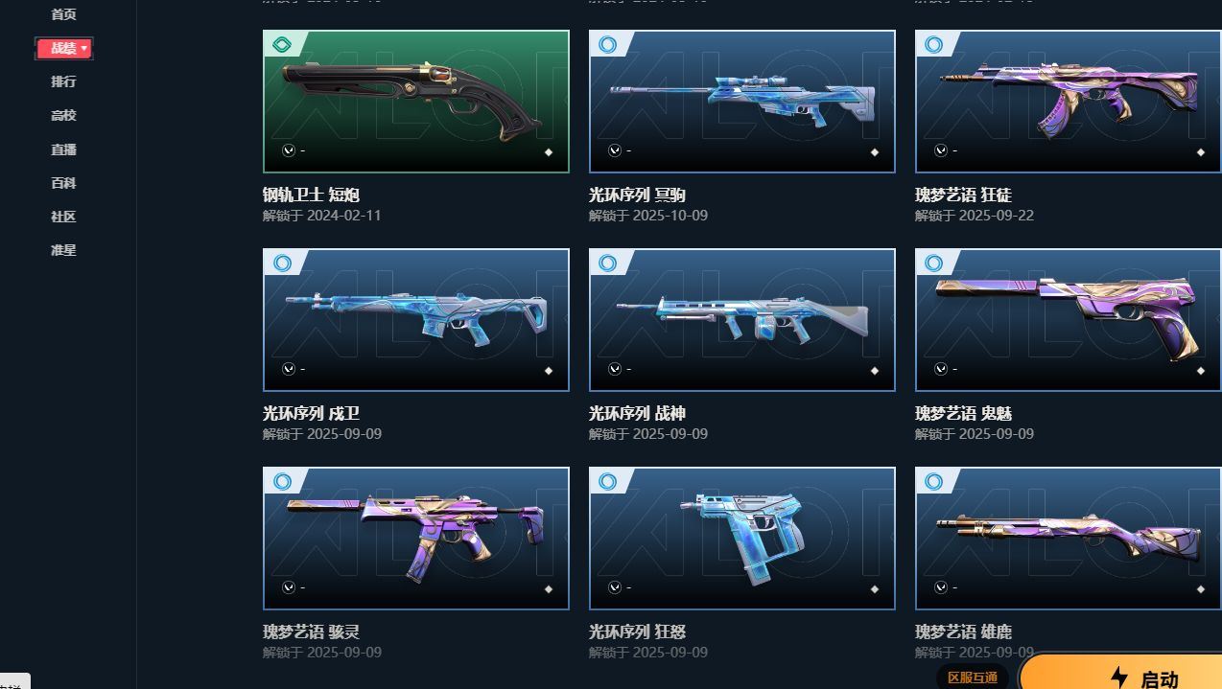Open the 瑰梦艺语 狂徒 skin thumbnail
Screen dimensions: 1222x689
(x=1069, y=102)
